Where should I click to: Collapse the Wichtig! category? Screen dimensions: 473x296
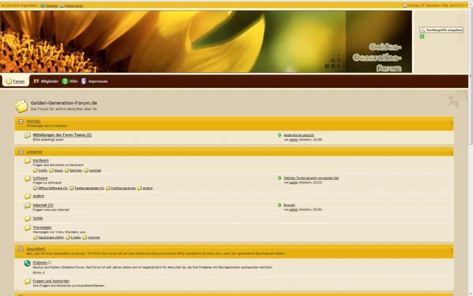[x=20, y=121]
